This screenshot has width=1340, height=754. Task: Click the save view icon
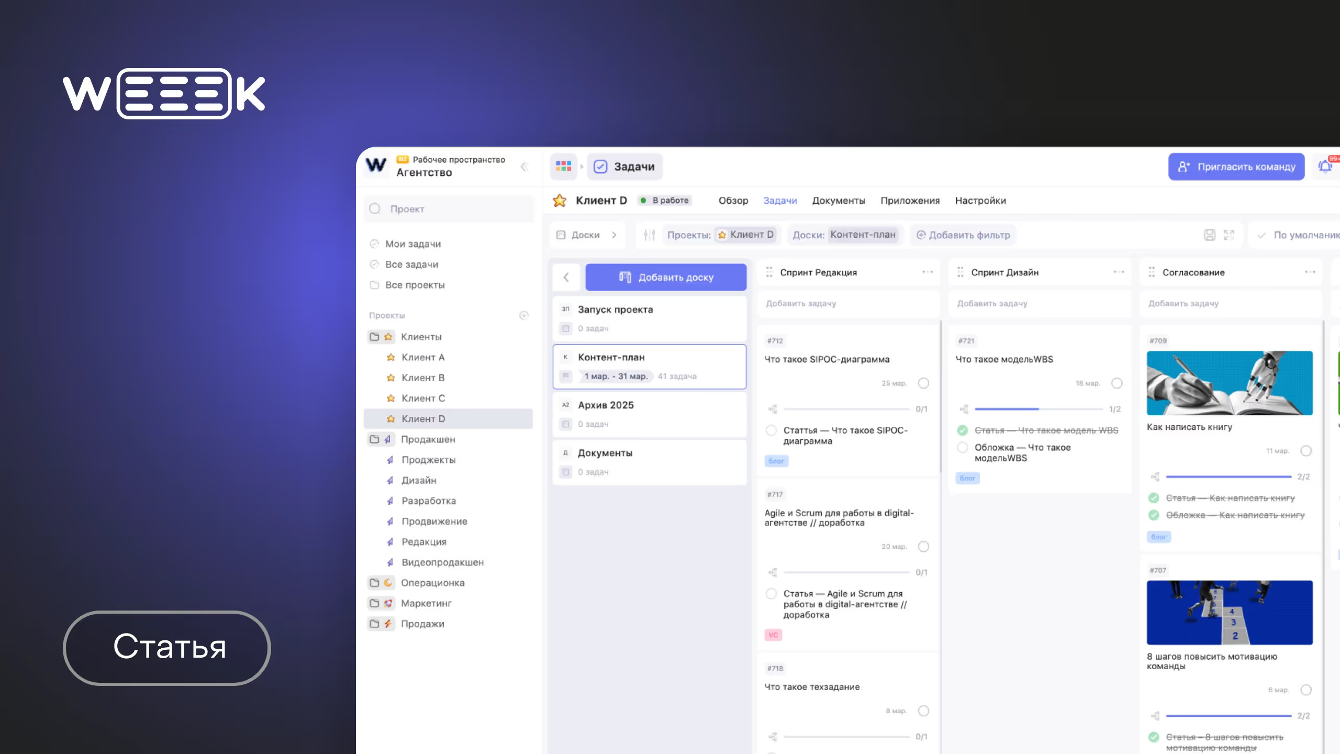(1209, 235)
